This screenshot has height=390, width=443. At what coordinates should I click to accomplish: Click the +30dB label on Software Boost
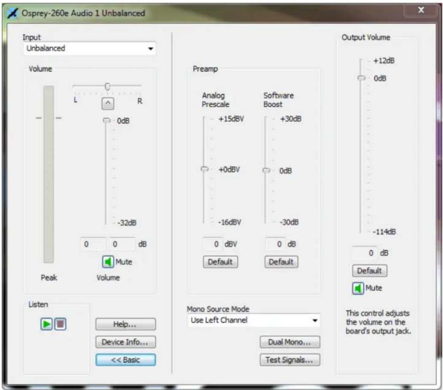click(x=291, y=119)
